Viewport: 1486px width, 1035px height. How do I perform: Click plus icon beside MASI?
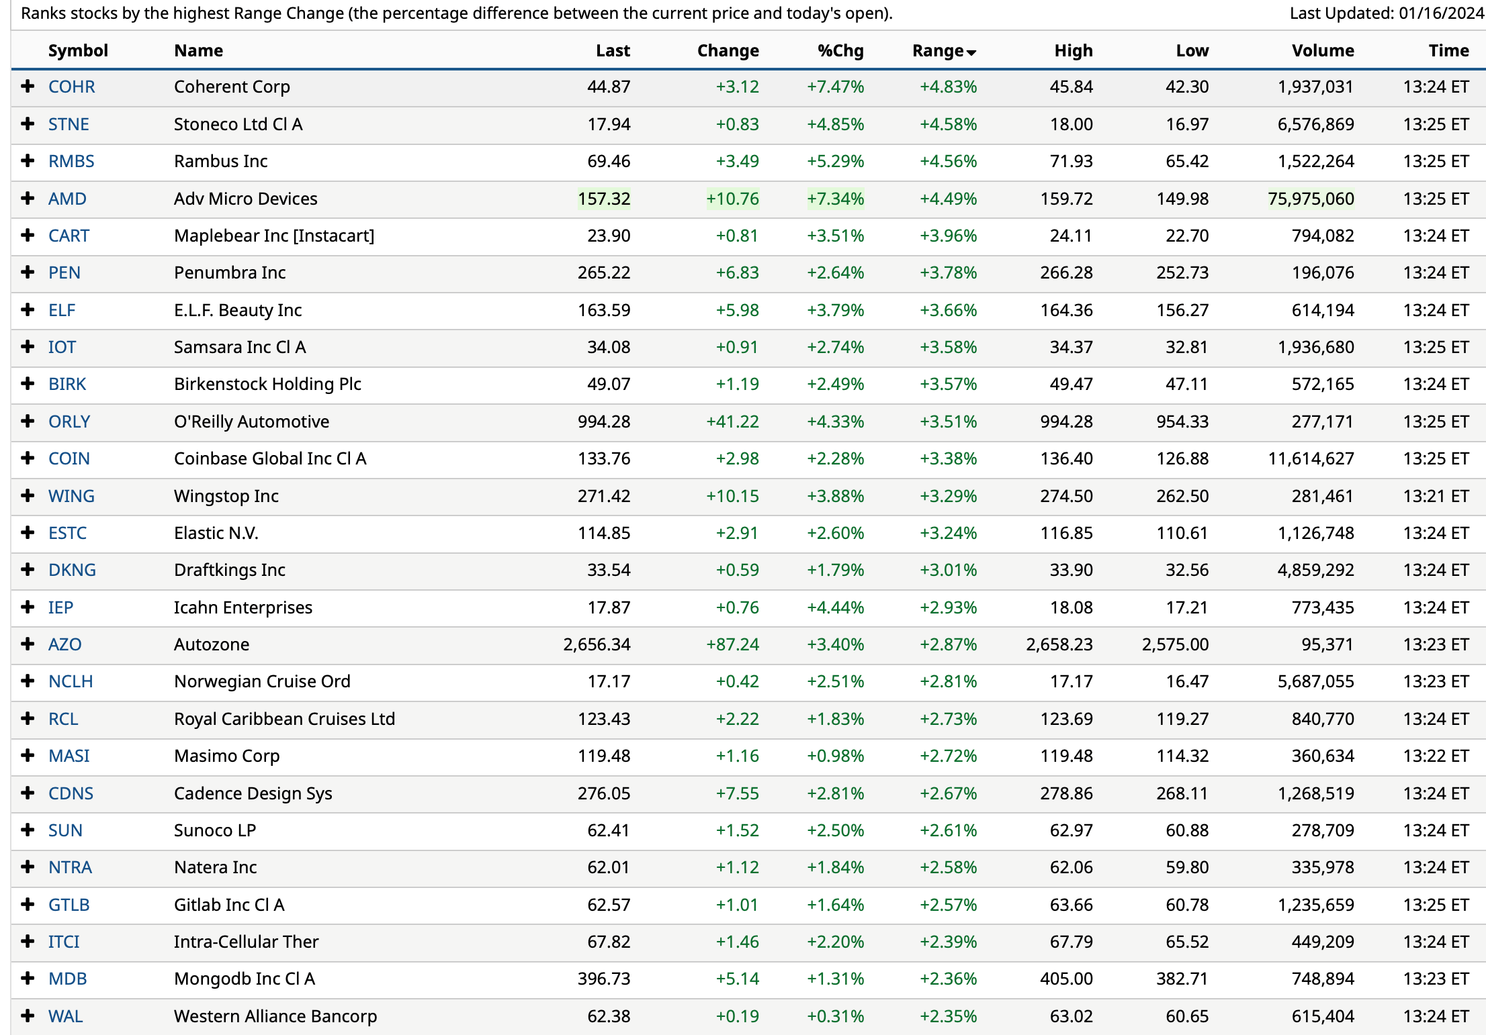tap(28, 756)
